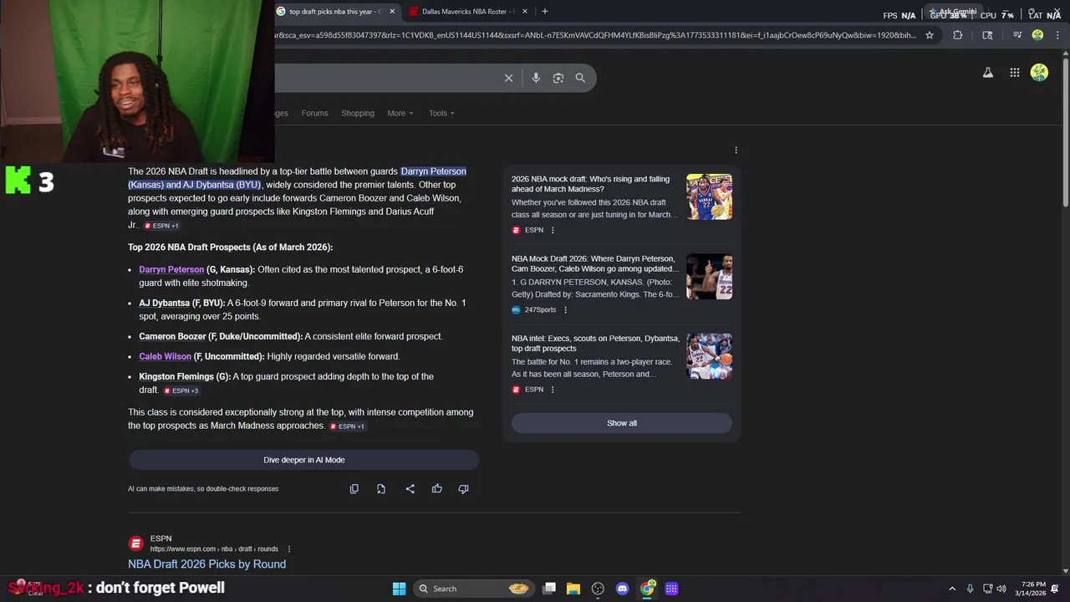
Task: Open Google Lens image search icon
Action: [x=558, y=78]
